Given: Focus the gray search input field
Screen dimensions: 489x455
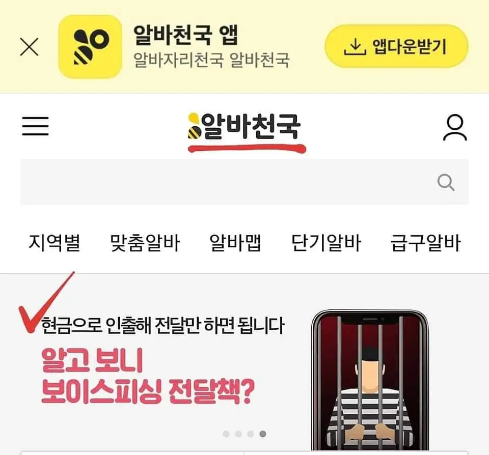Looking at the screenshot, I should (x=244, y=182).
